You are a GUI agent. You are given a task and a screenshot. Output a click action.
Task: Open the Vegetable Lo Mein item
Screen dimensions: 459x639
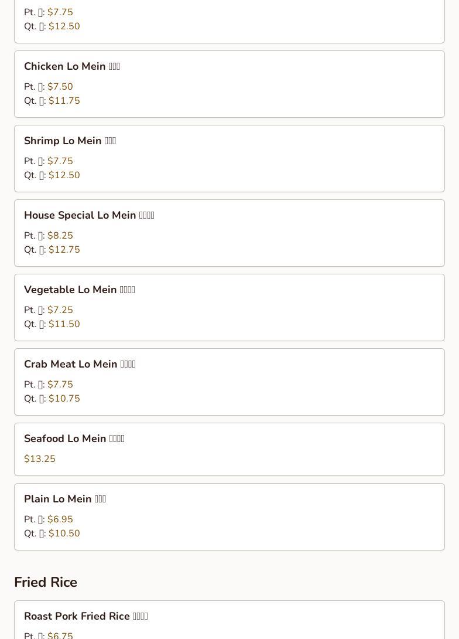(79, 290)
